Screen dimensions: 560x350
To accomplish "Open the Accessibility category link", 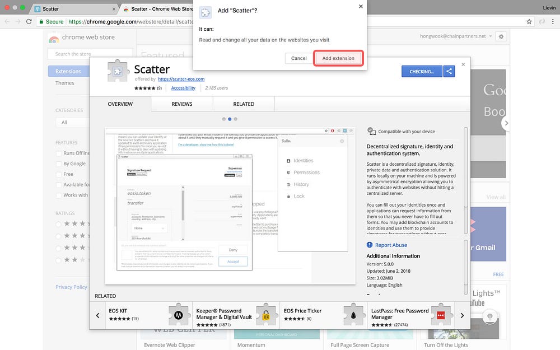I will coord(183,88).
